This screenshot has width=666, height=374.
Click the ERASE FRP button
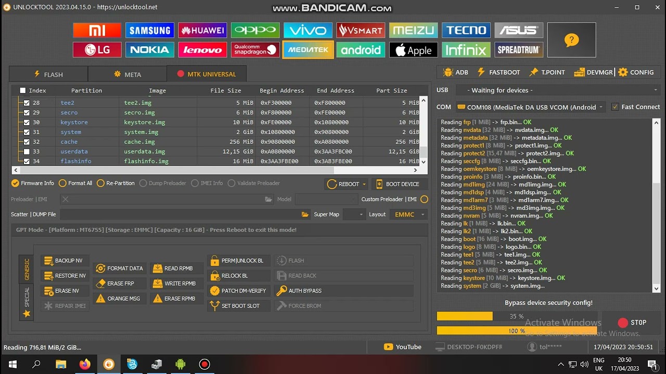(x=121, y=284)
